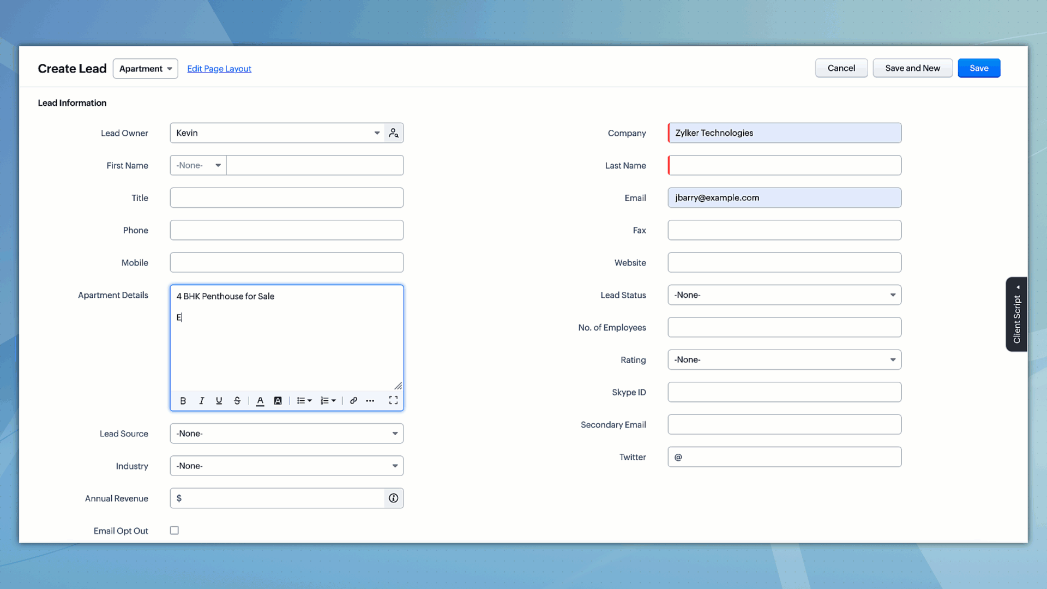The height and width of the screenshot is (589, 1047).
Task: Open the text highlight color picker
Action: pos(278,401)
